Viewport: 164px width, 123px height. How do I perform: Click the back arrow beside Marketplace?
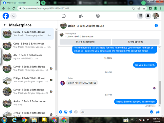(x=5, y=25)
